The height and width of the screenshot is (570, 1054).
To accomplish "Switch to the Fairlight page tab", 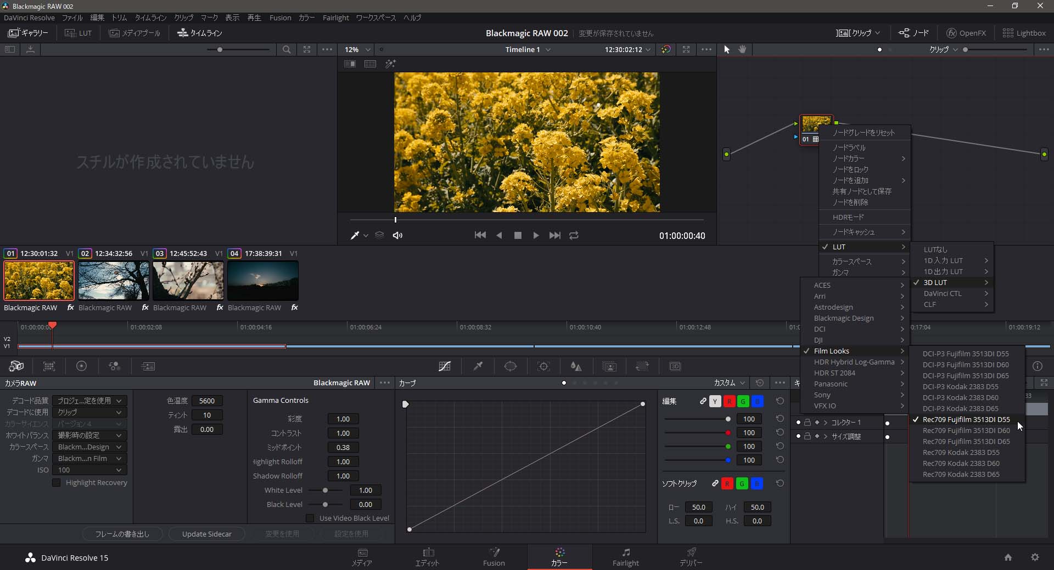I will 625,557.
